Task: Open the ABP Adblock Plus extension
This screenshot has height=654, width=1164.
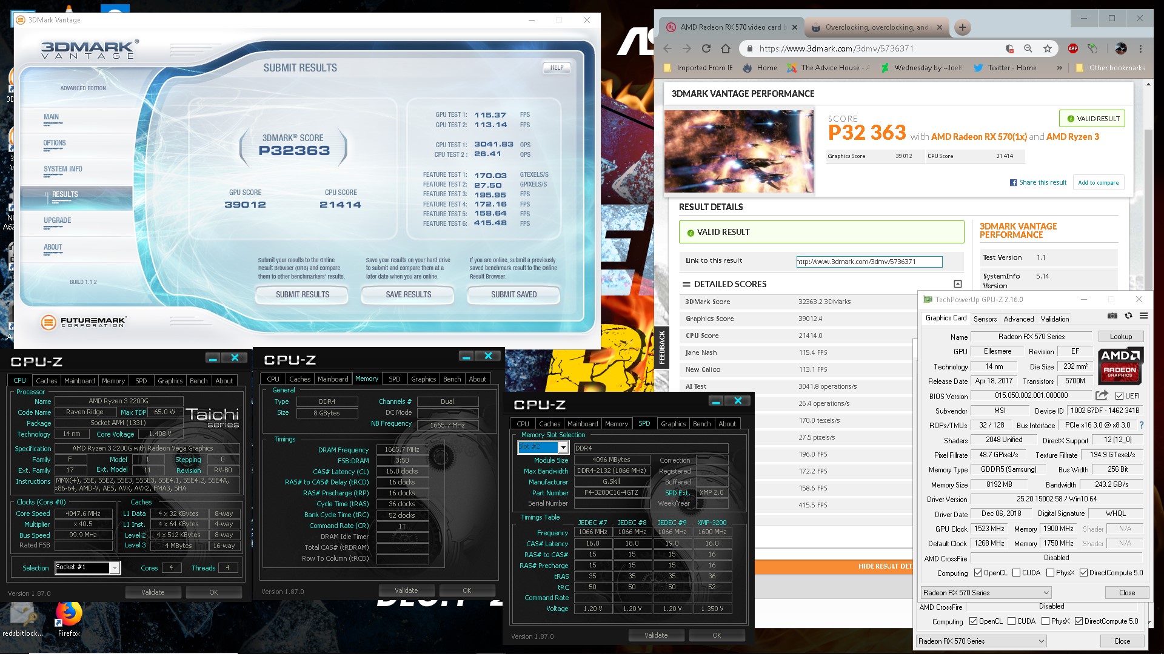Action: click(1073, 48)
